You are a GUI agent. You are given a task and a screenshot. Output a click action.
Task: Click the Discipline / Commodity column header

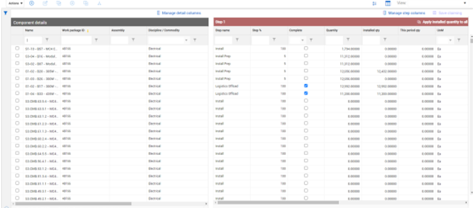click(164, 30)
